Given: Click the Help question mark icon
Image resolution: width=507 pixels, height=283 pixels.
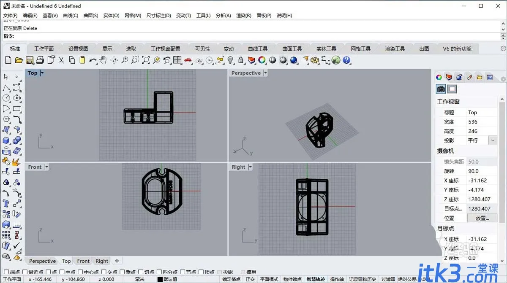Looking at the screenshot, I should coord(347,60).
